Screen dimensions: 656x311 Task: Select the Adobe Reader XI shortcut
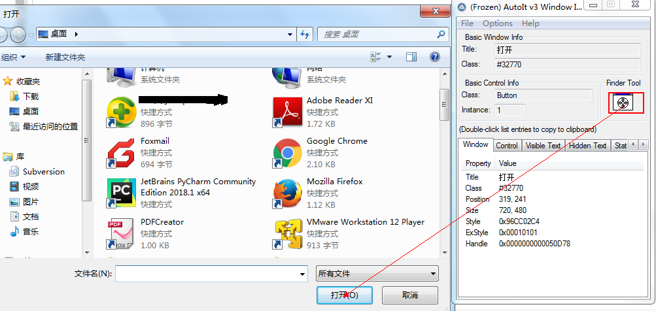(x=286, y=112)
